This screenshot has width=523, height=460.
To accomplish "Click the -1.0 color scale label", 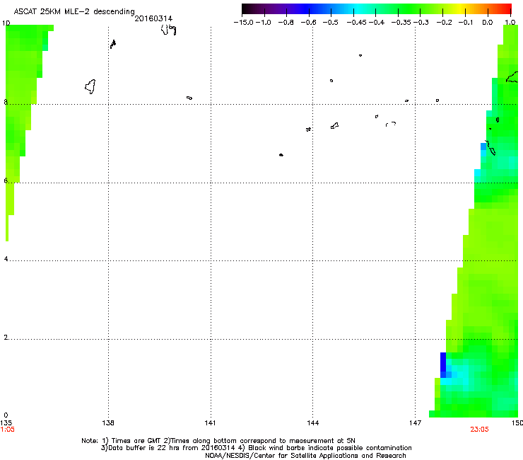I will 263,23.
